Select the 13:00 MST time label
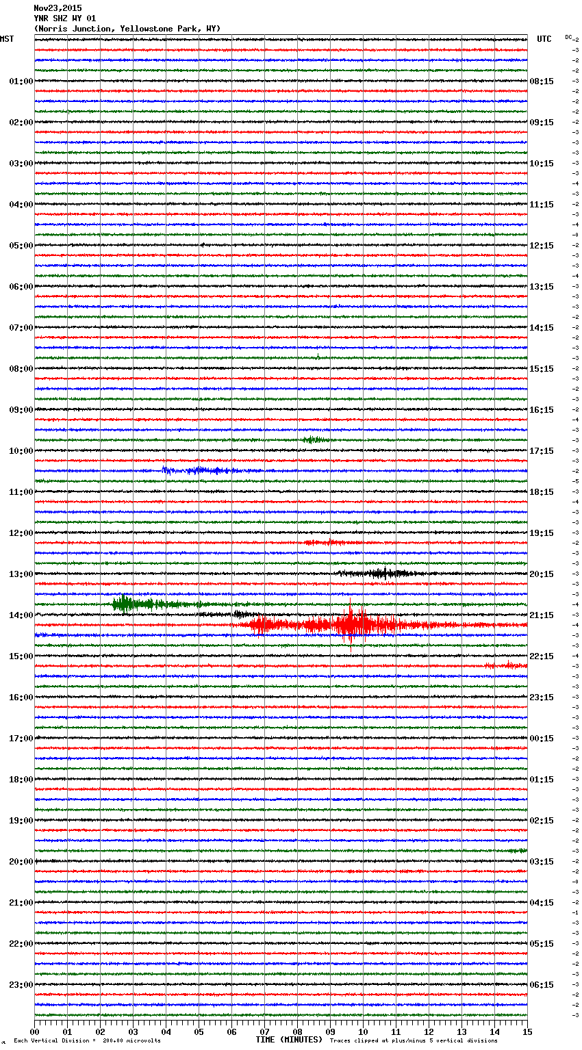 click(21, 574)
